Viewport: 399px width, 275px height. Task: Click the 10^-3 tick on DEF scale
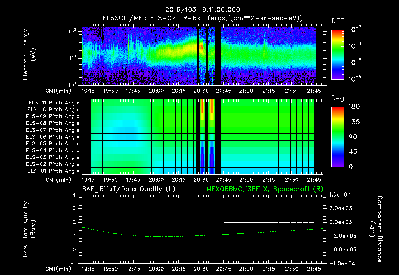click(x=355, y=30)
